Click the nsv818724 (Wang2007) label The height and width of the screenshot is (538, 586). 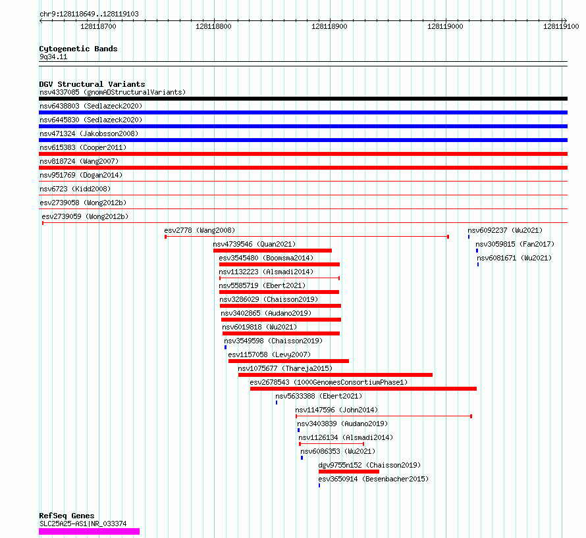click(79, 161)
